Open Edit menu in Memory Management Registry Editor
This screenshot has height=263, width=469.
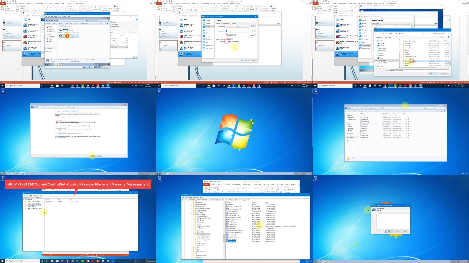click(186, 197)
